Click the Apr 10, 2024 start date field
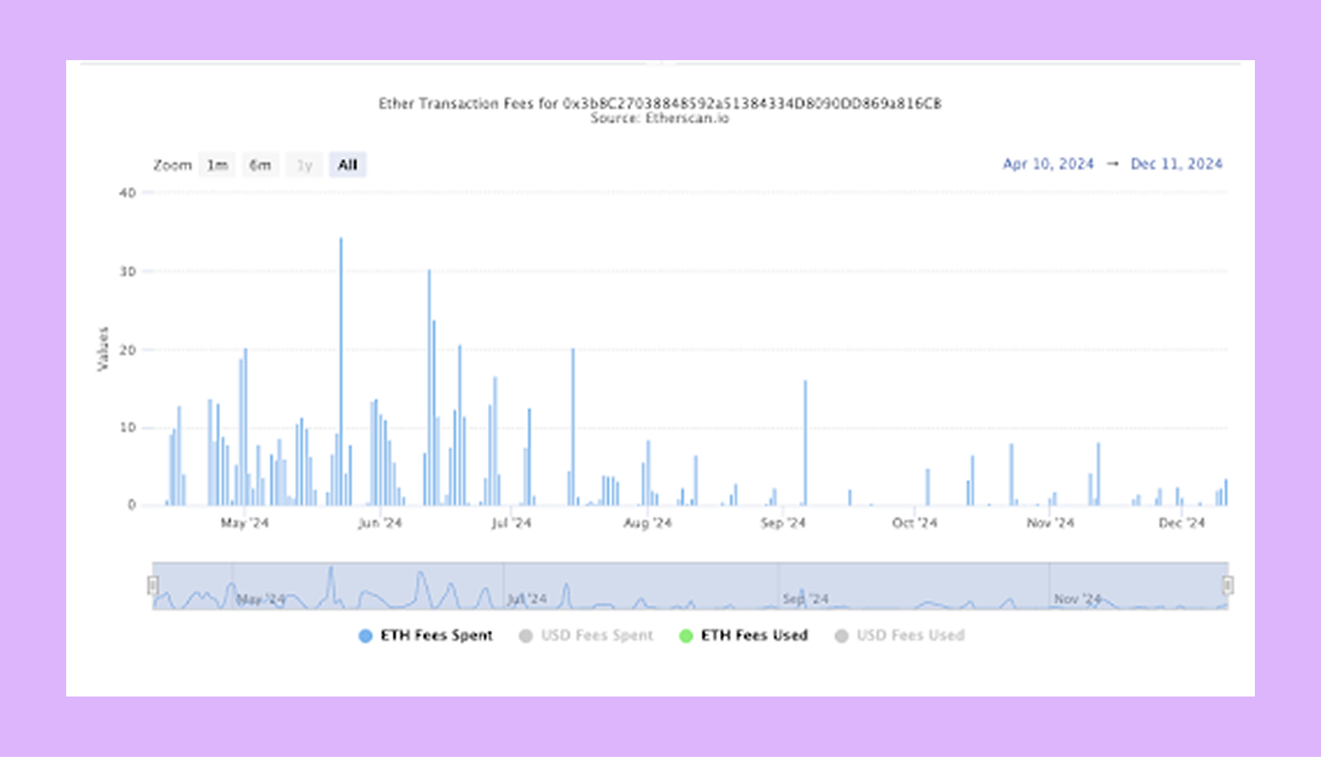 pos(1048,164)
